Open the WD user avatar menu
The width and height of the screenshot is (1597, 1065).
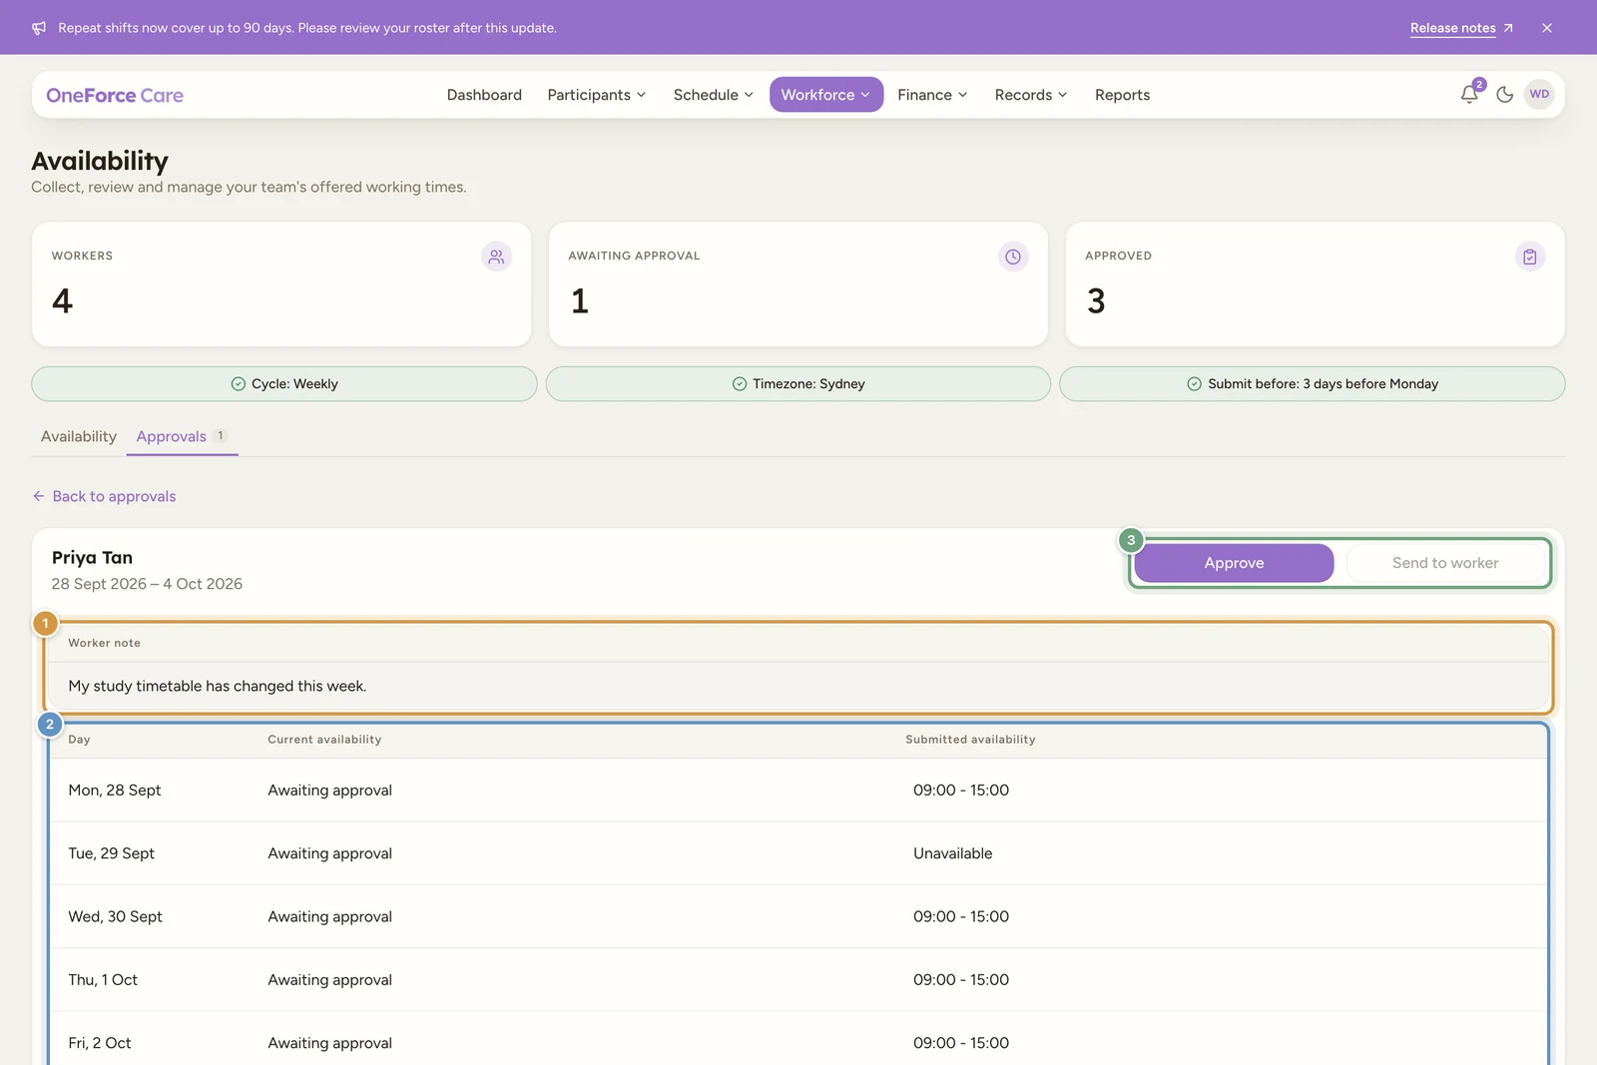(x=1539, y=95)
